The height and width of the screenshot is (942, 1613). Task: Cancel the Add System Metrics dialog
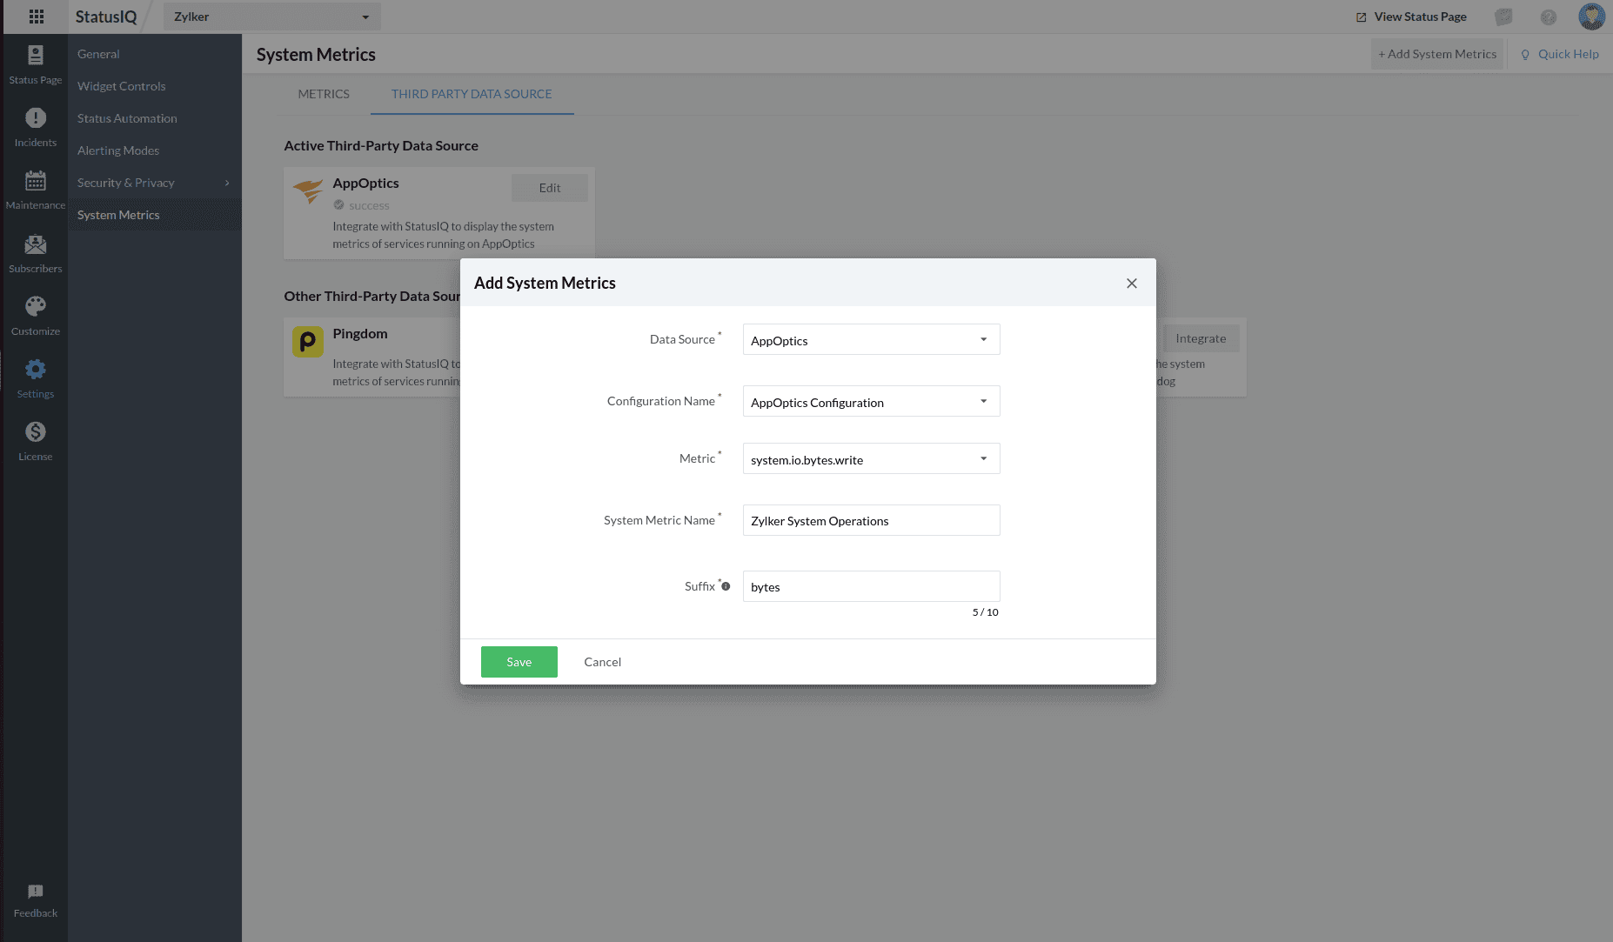tap(602, 662)
